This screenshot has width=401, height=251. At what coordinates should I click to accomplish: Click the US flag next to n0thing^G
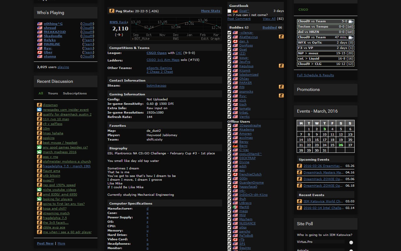(40, 24)
